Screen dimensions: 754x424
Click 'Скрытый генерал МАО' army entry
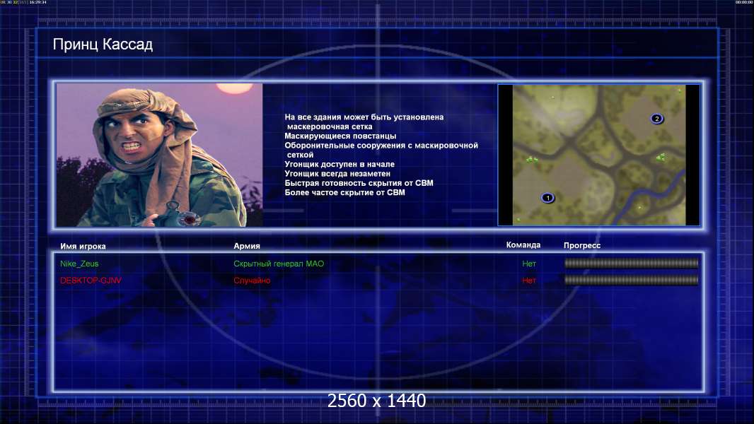tap(279, 264)
